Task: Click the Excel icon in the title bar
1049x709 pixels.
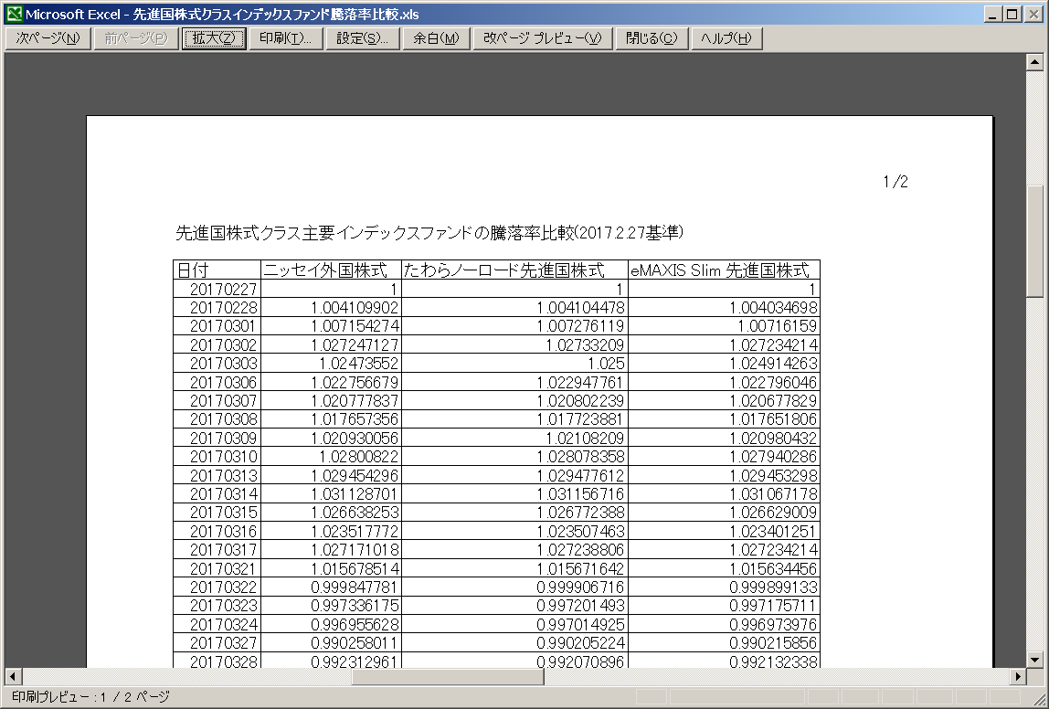Action: [x=14, y=14]
